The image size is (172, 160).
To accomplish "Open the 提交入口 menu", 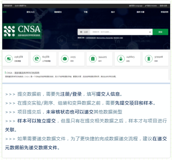I will pos(30,12).
